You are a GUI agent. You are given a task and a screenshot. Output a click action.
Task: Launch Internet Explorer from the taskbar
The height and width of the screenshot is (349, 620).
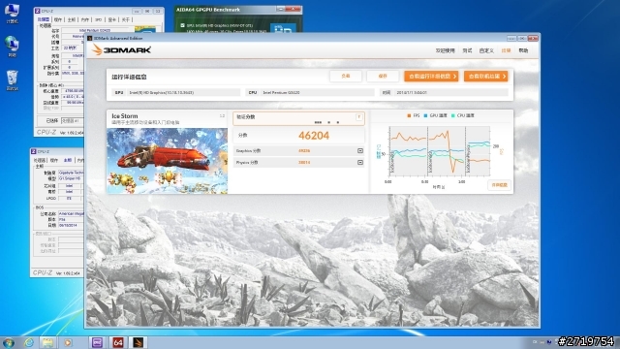[29, 342]
